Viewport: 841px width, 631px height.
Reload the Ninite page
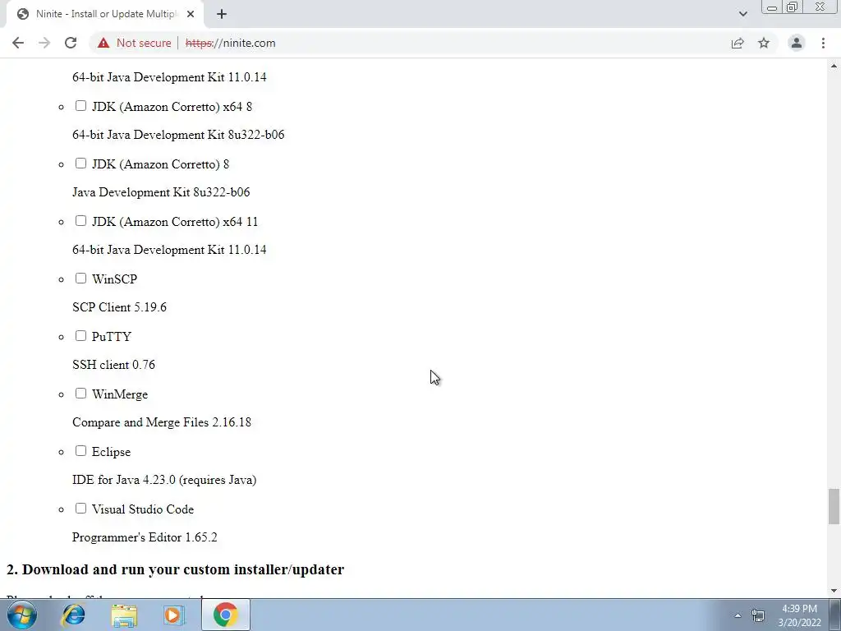point(71,43)
